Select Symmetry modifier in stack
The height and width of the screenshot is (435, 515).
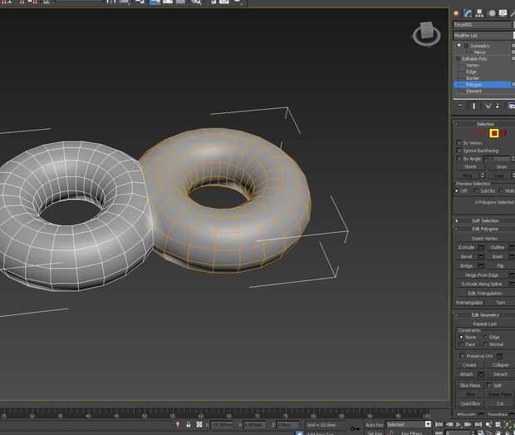479,46
